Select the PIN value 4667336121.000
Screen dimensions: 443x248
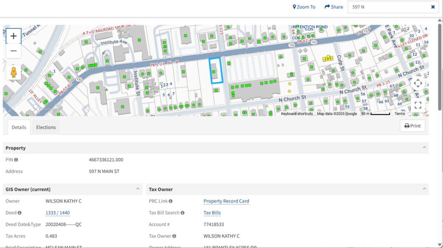(x=106, y=160)
